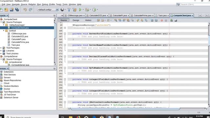Click the editor horizontal scrollbar

(125, 109)
